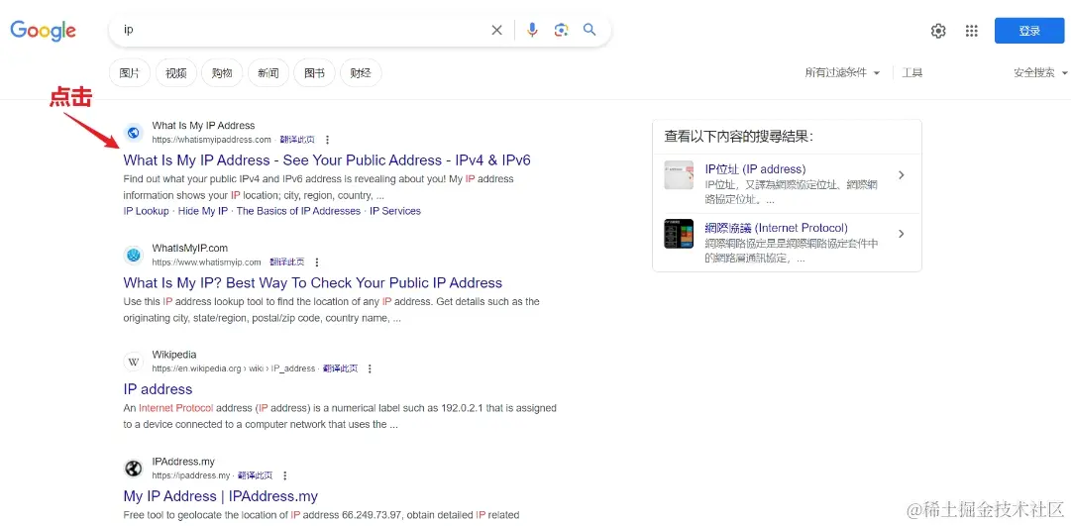Click thumbnail for IP位址 entry
The width and height of the screenshot is (1071, 526).
[679, 175]
